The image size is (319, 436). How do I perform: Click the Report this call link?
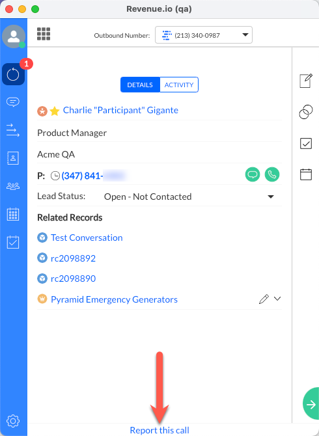pos(159,430)
